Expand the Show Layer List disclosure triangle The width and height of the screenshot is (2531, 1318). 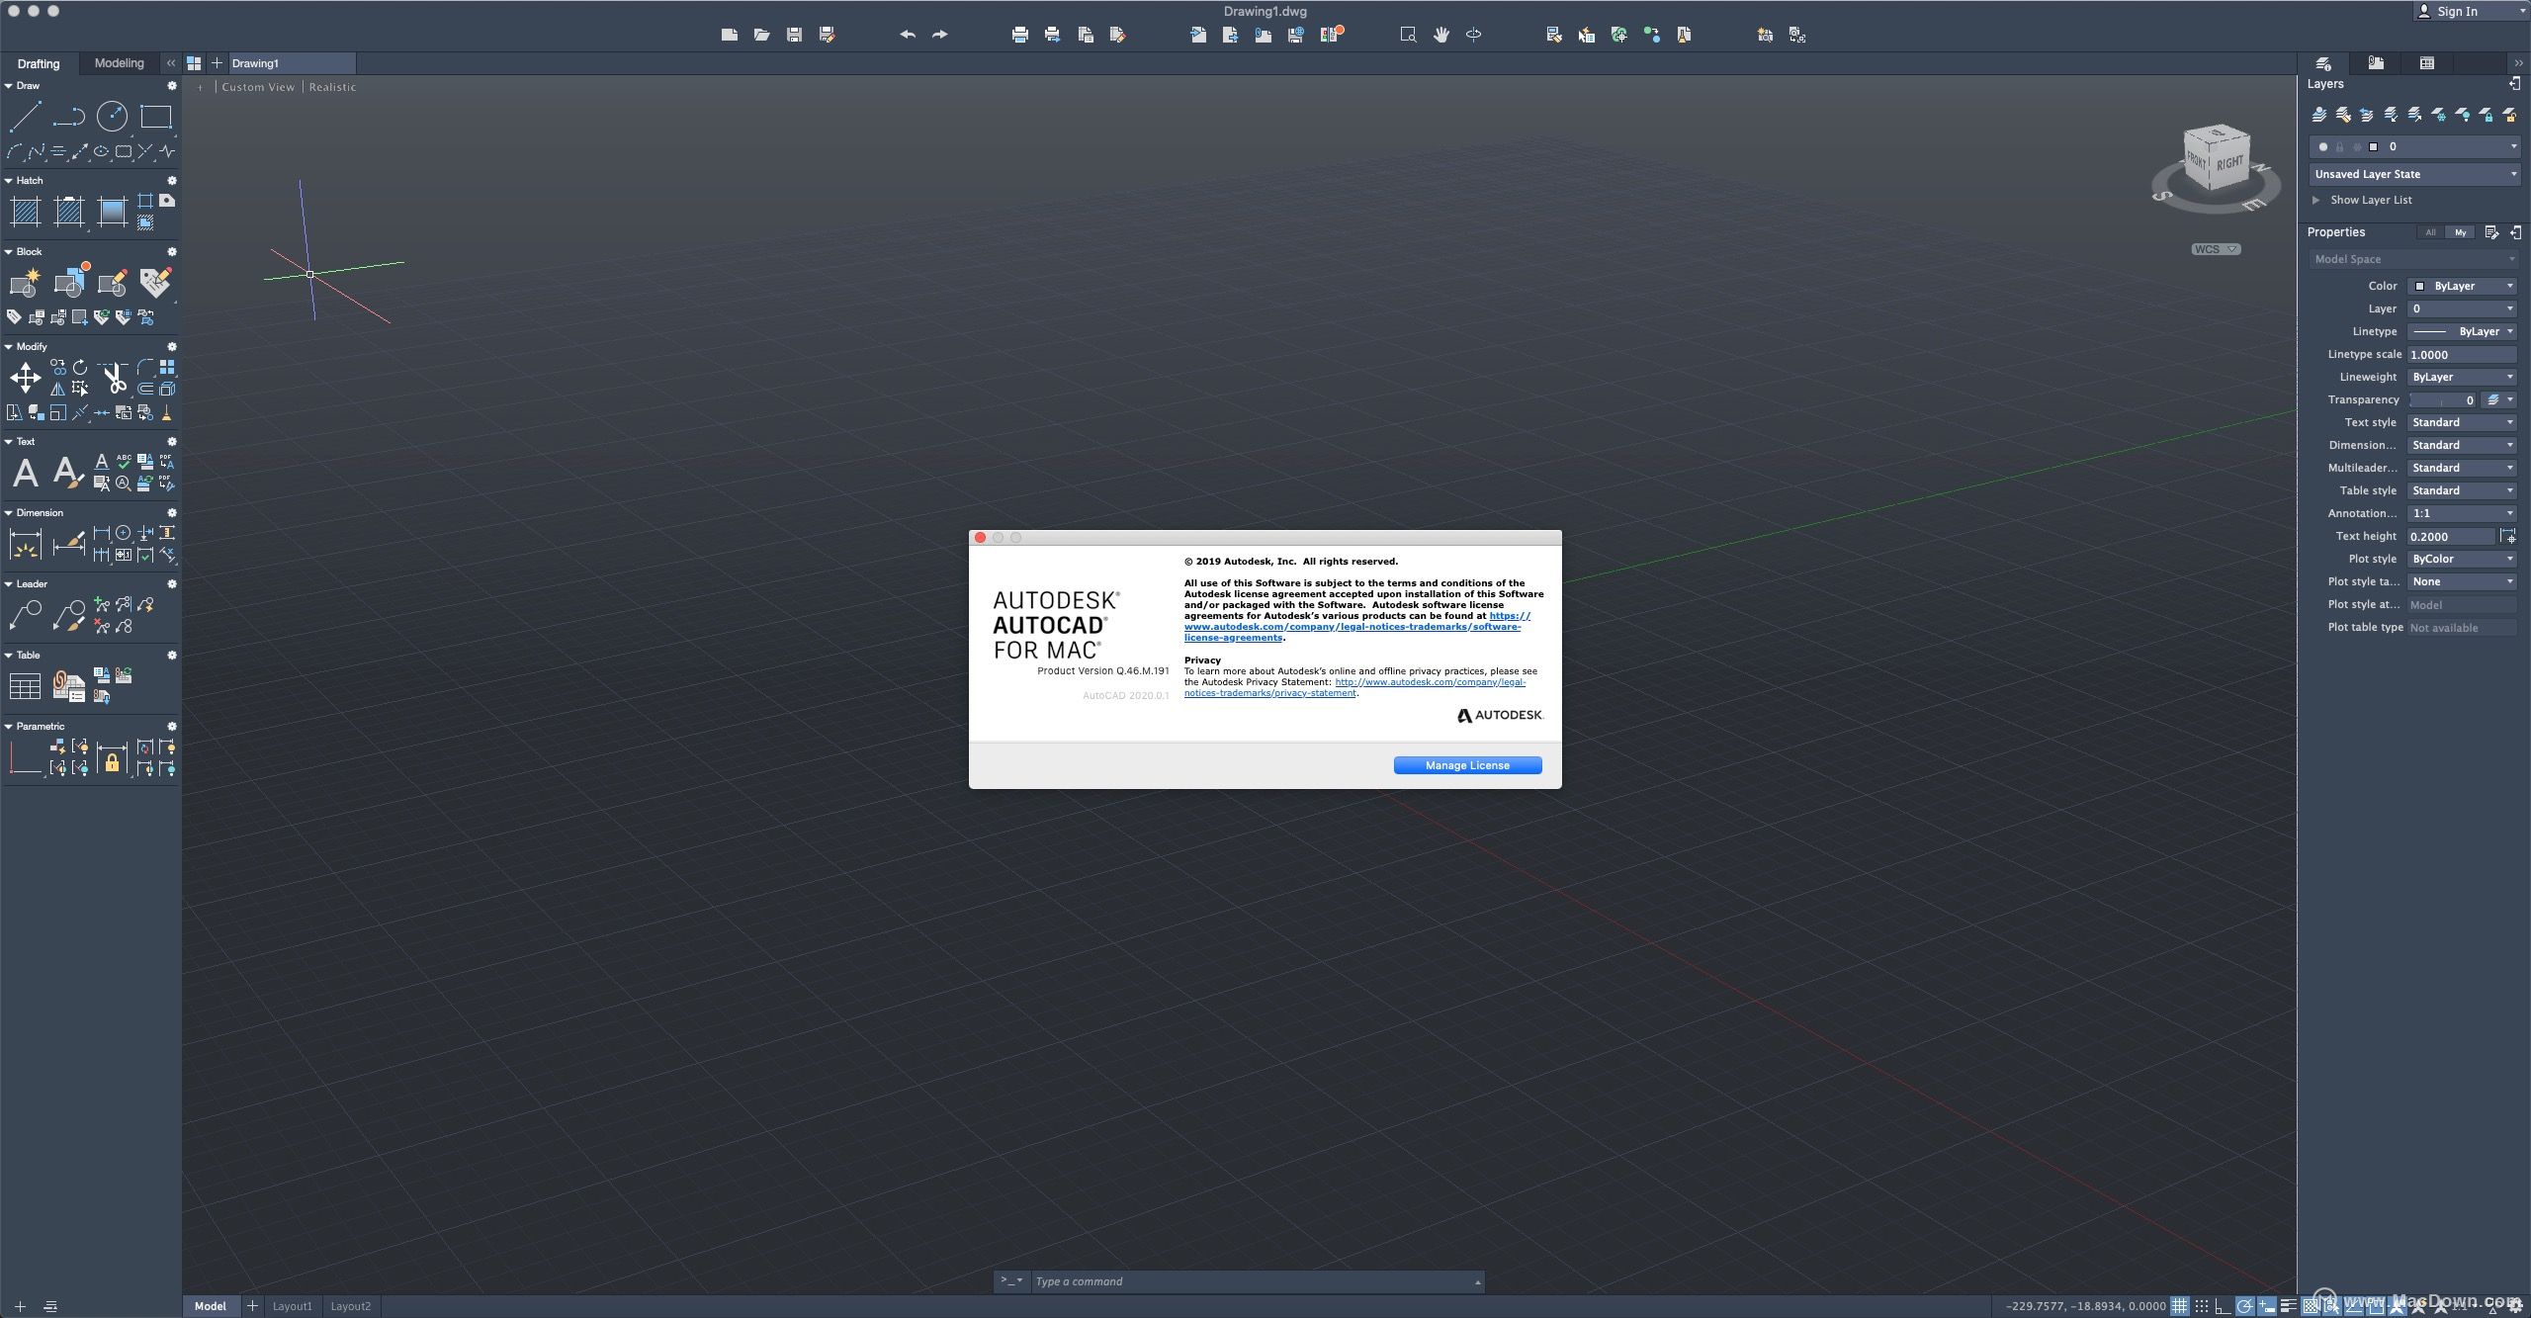click(2315, 200)
